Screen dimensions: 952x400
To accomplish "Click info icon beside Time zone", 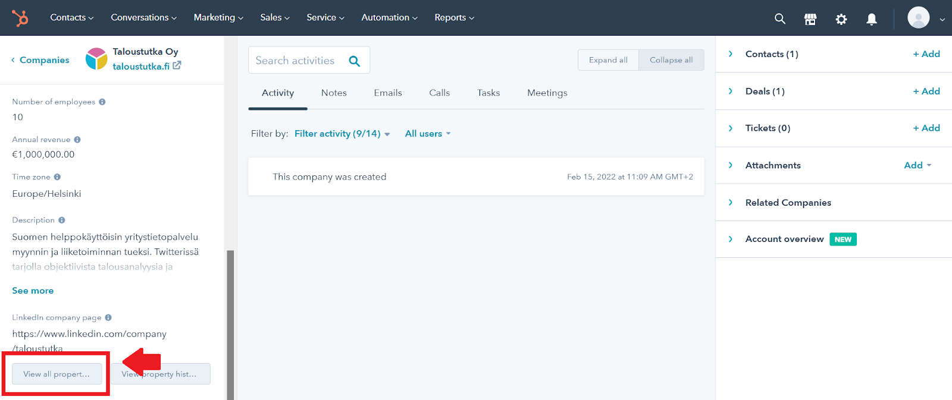I will (57, 177).
